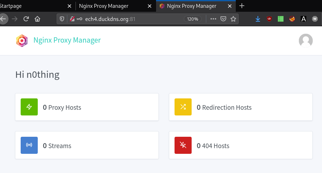Open the page actions three-dot menu

[213, 19]
